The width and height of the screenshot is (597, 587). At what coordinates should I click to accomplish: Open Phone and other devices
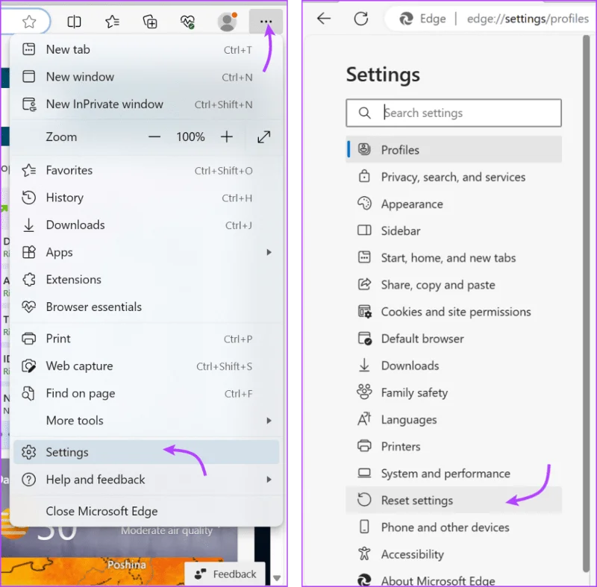pos(454,527)
